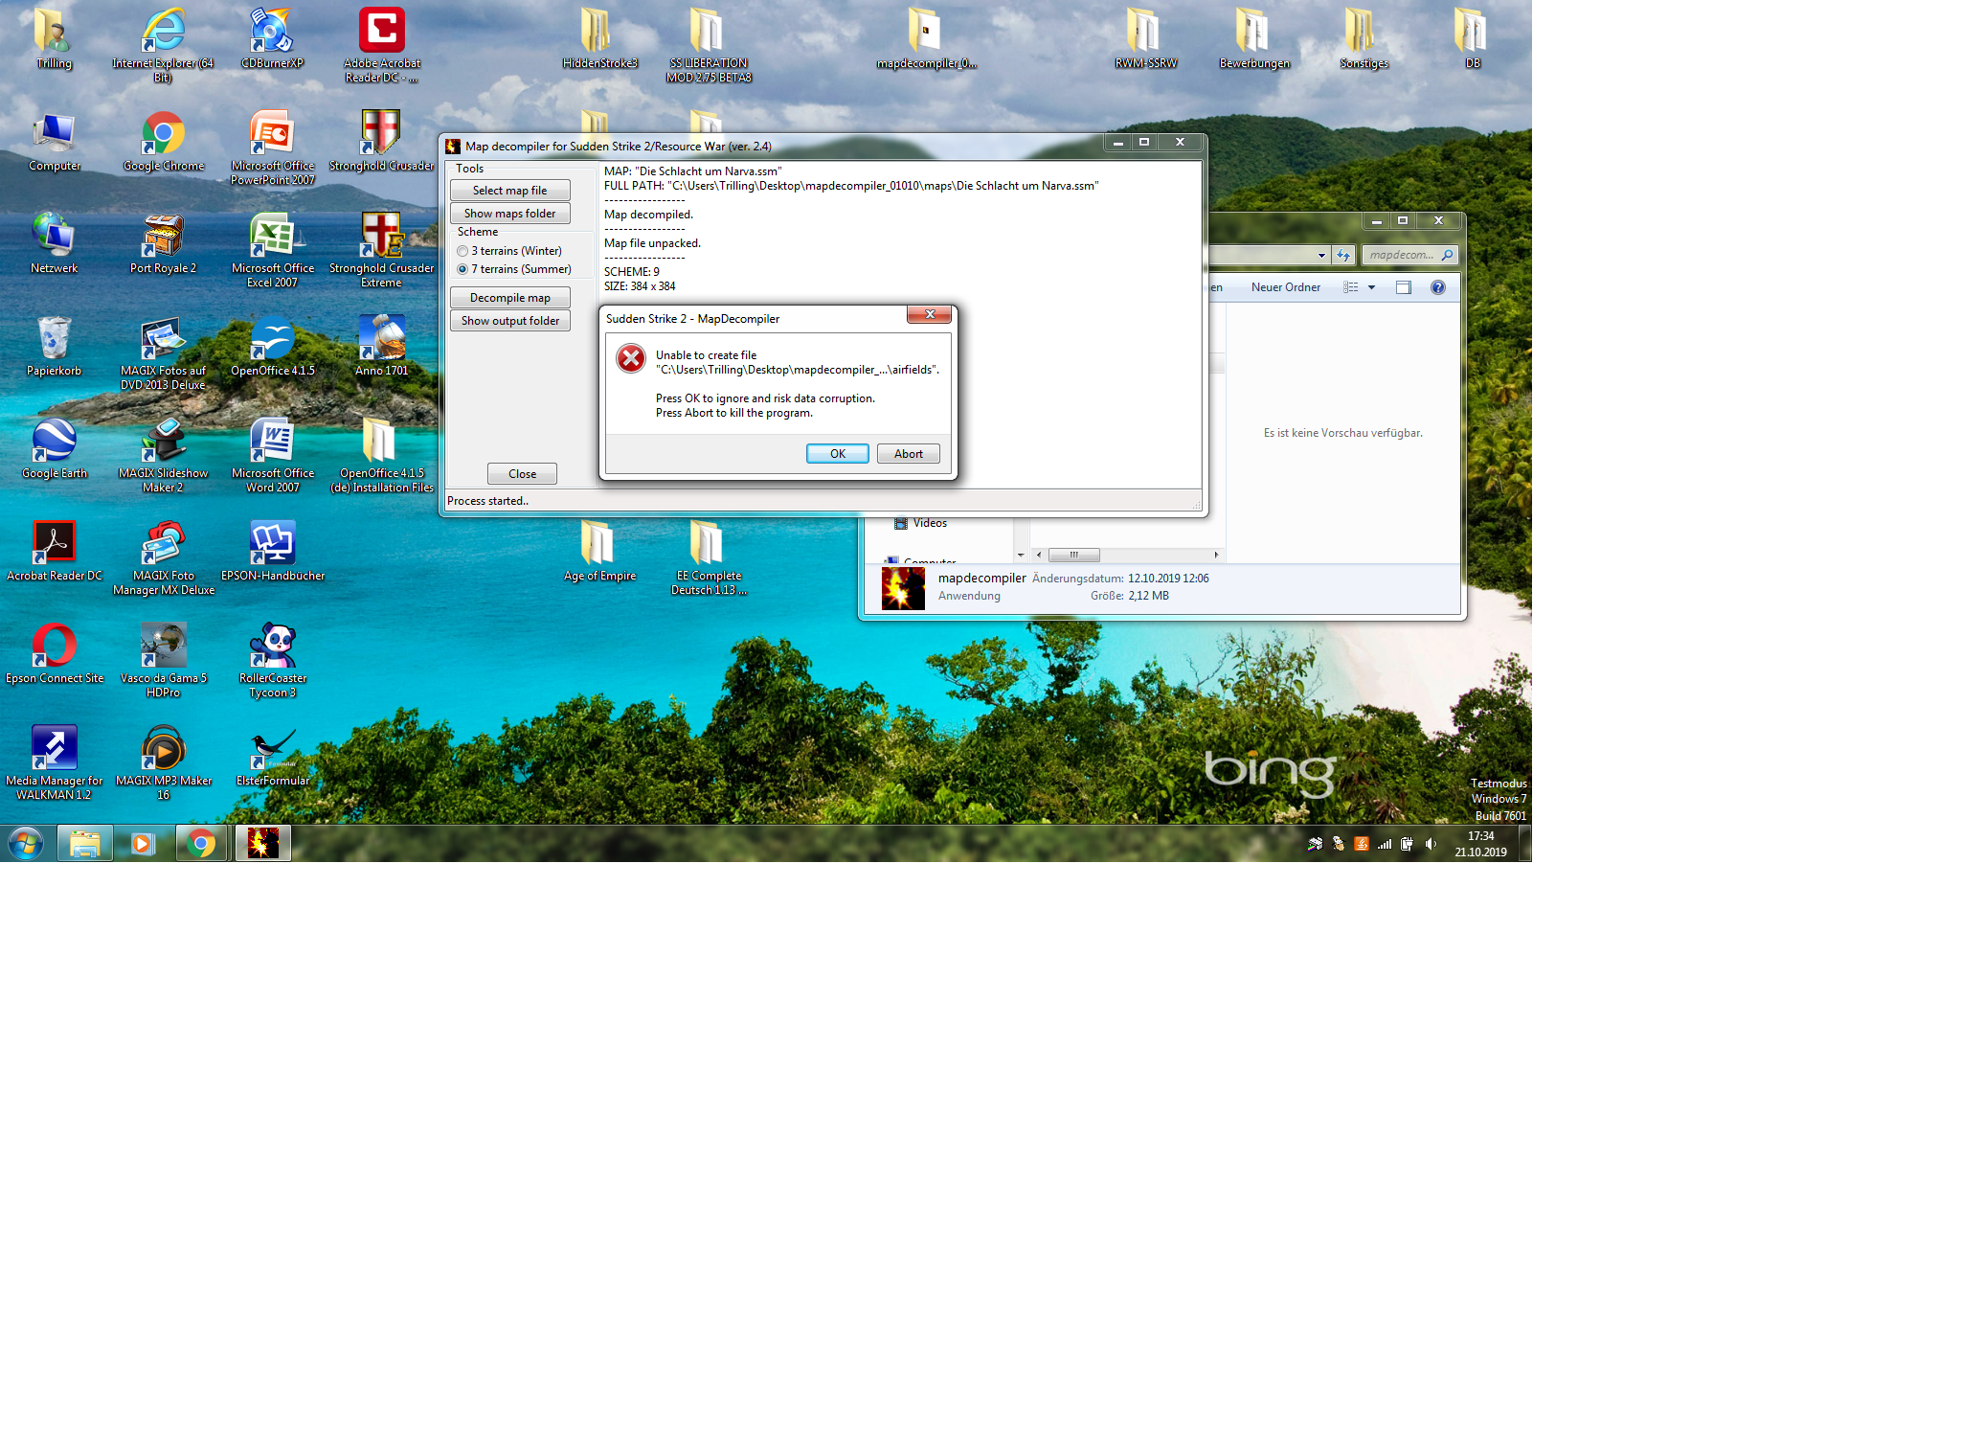Screen dimensions: 1961x1454
Task: Click the Explorer search box
Action: coord(1409,255)
